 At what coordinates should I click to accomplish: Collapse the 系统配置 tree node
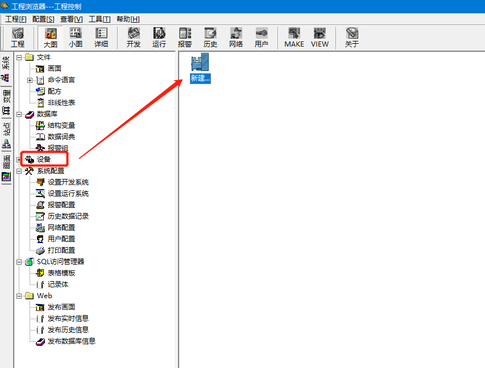19,171
